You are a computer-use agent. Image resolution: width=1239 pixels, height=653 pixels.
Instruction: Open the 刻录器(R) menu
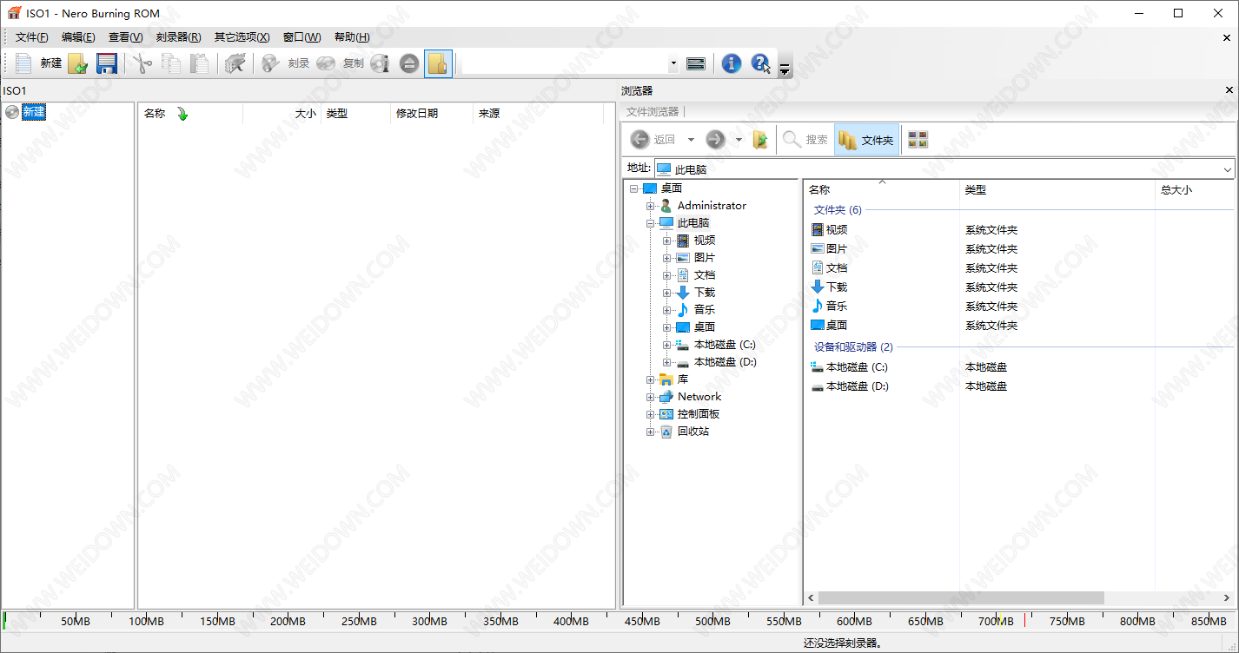(x=179, y=37)
